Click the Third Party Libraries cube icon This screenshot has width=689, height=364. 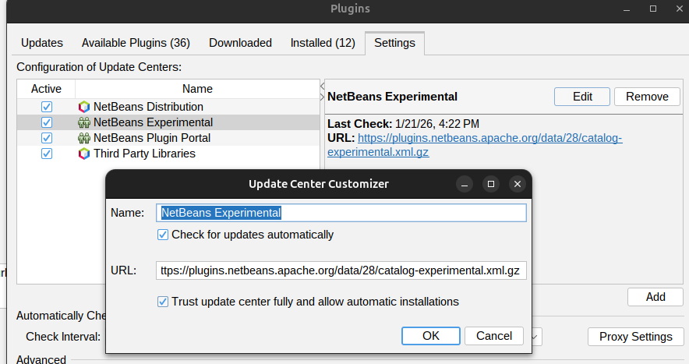click(84, 154)
